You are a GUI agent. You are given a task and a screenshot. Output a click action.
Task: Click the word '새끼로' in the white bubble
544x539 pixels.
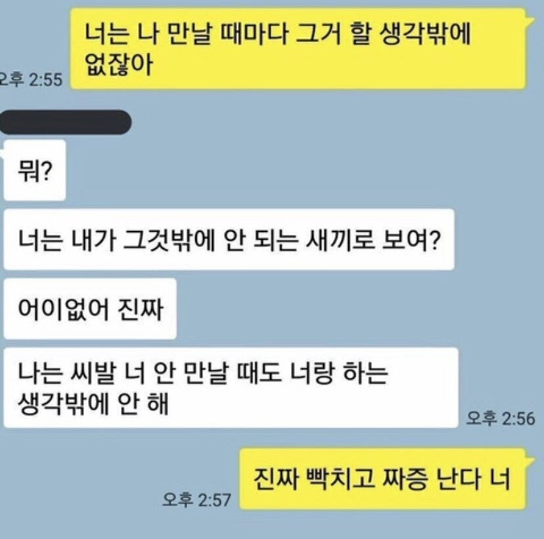(x=340, y=240)
